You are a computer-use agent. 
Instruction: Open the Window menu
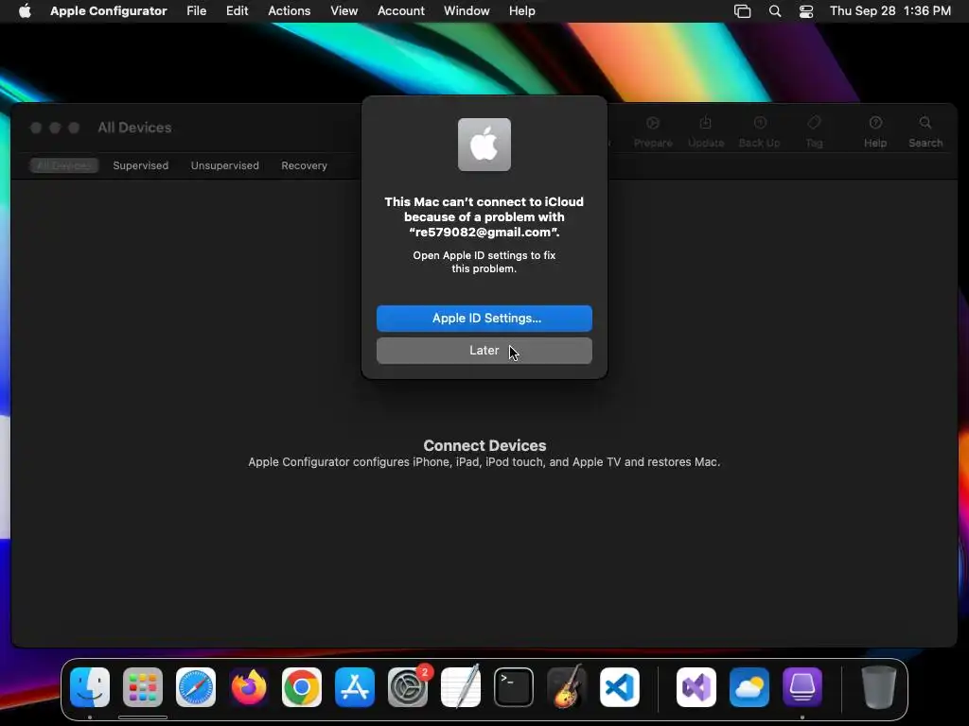click(x=467, y=11)
